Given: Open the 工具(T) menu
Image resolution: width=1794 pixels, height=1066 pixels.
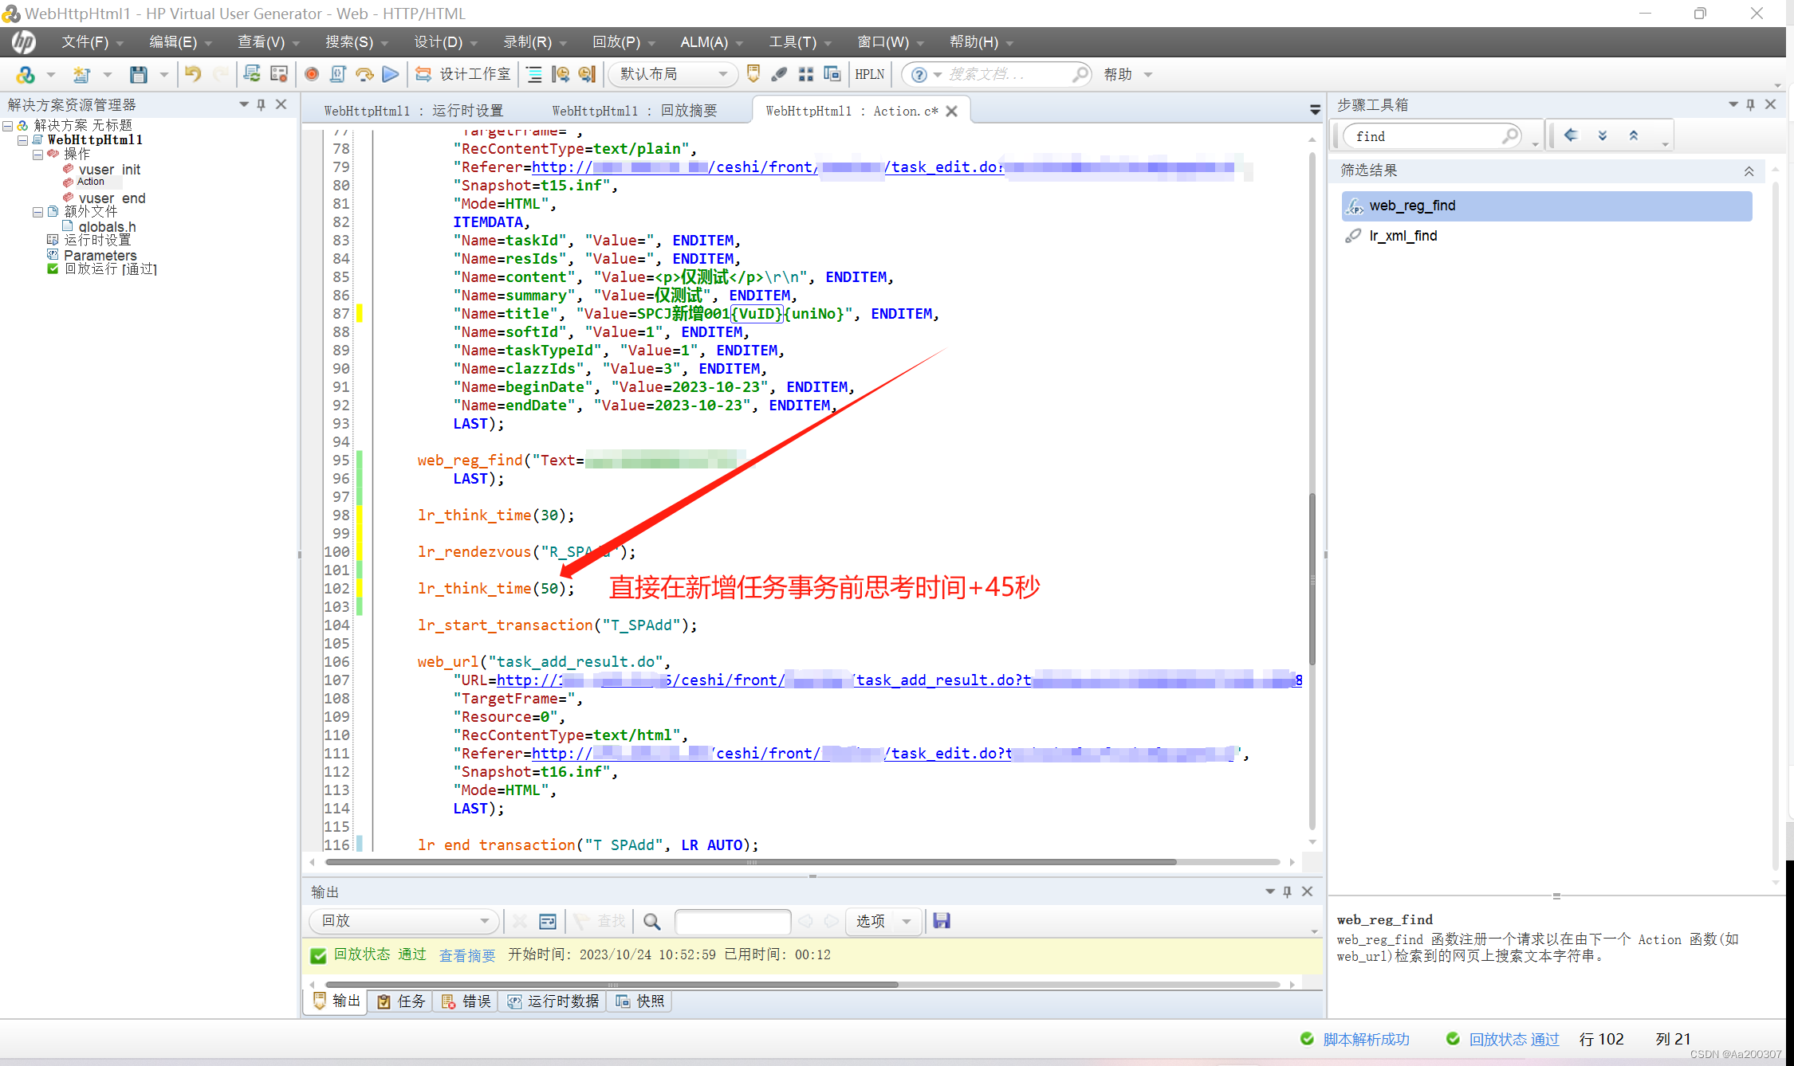Looking at the screenshot, I should coord(793,42).
